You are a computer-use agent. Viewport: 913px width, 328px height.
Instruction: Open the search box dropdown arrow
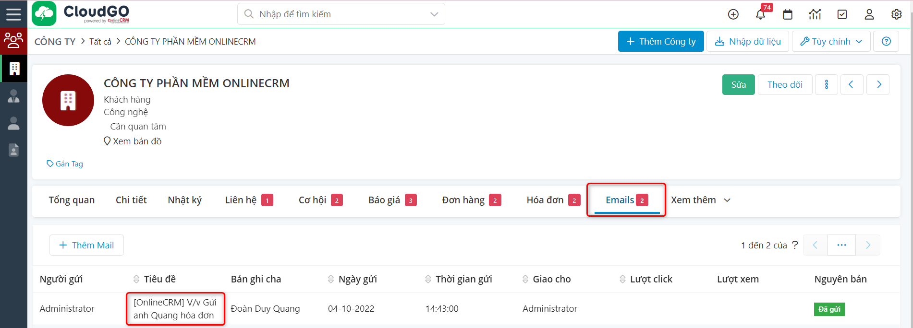[434, 14]
